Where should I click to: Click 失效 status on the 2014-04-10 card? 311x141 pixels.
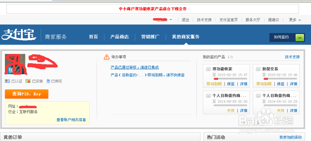281,110
